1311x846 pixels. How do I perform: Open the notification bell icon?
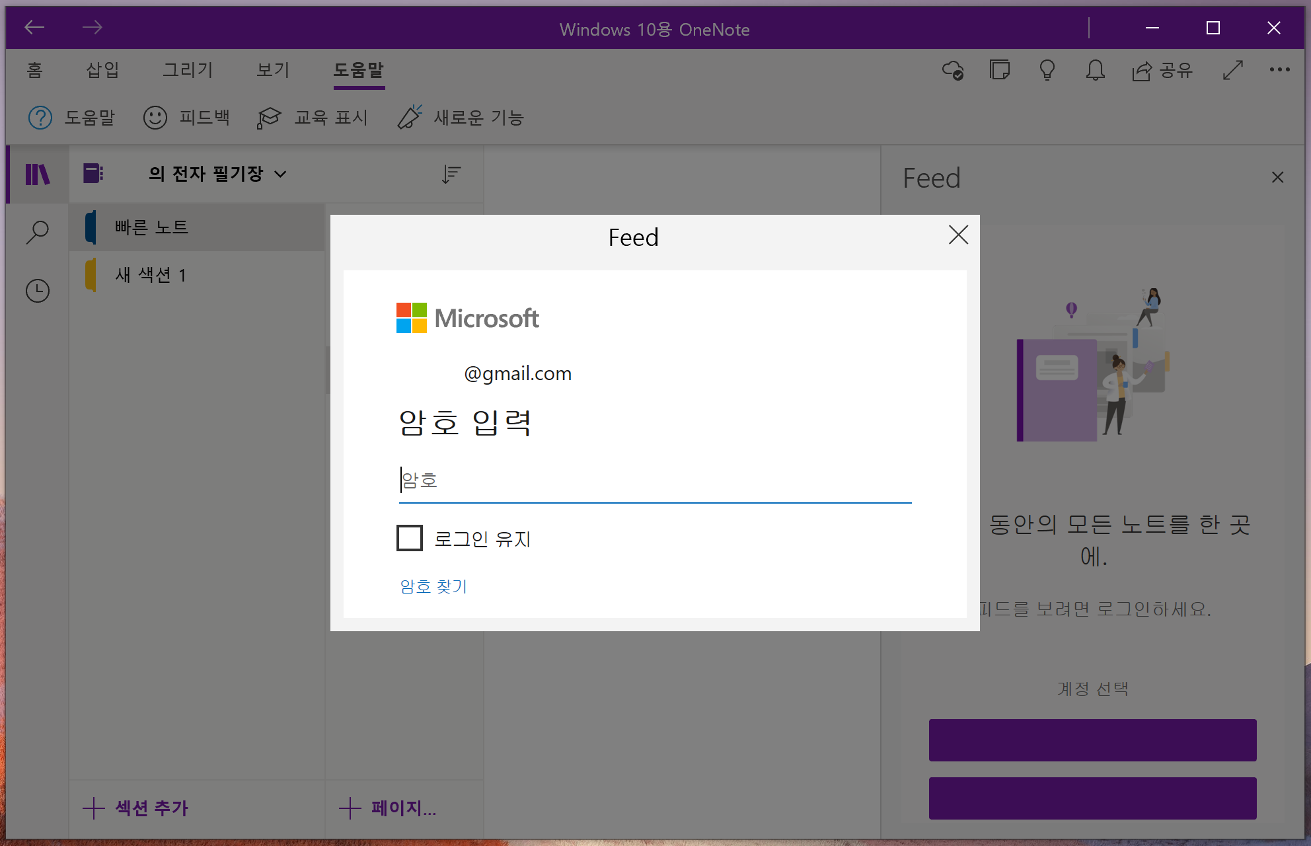pos(1095,70)
